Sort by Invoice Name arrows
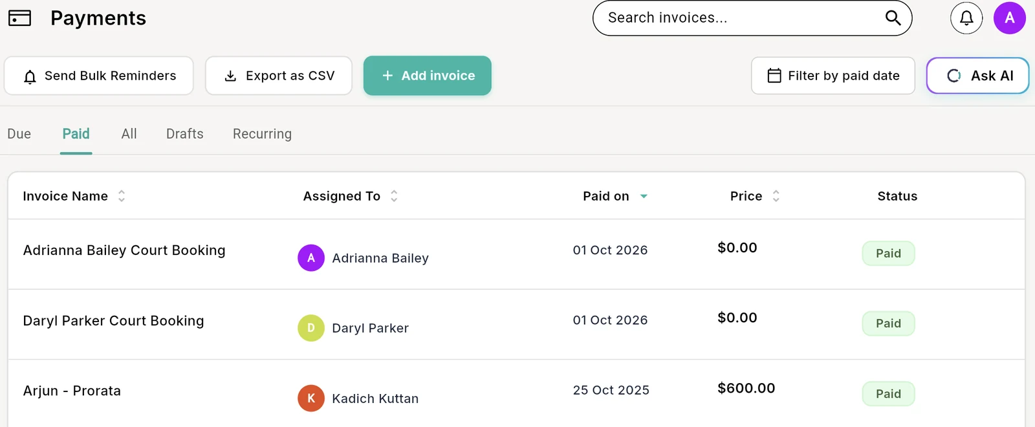The width and height of the screenshot is (1035, 427). click(122, 196)
